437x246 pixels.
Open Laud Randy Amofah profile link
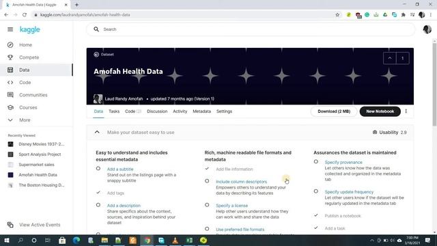point(124,98)
